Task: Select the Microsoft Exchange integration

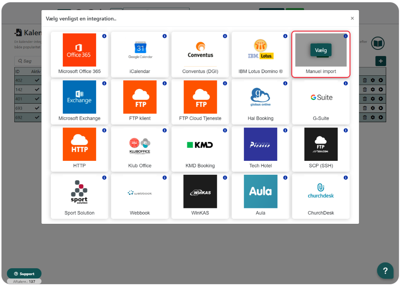Action: pyautogui.click(x=79, y=101)
